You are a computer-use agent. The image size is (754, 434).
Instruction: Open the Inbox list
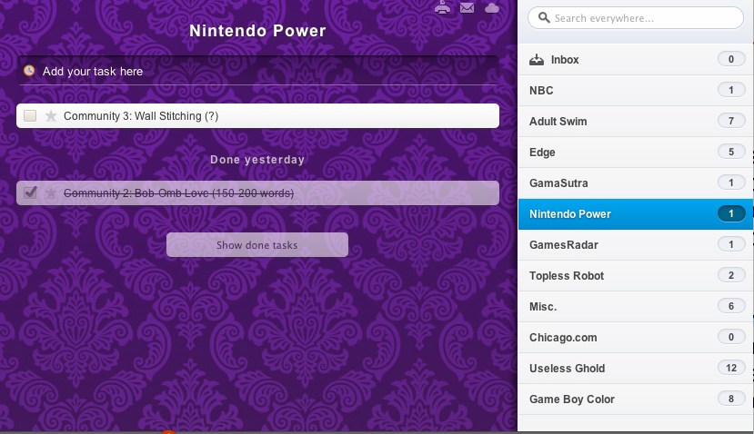coord(636,60)
